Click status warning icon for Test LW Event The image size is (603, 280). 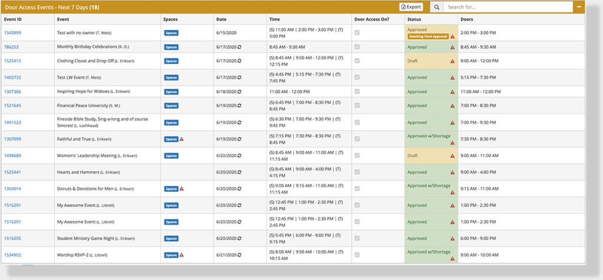pos(453,78)
